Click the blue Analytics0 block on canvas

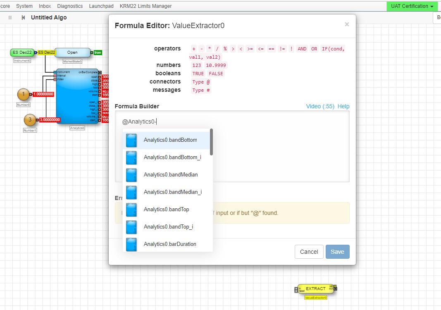pos(77,97)
